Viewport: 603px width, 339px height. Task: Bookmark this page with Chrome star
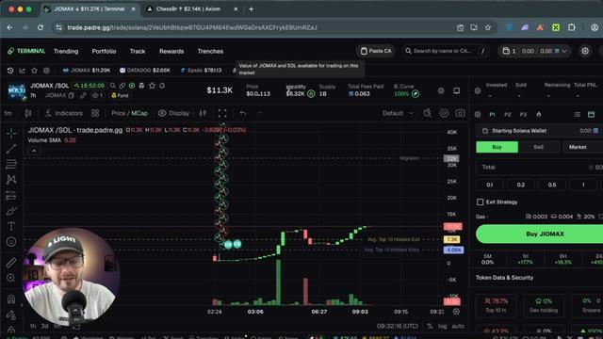click(488, 27)
